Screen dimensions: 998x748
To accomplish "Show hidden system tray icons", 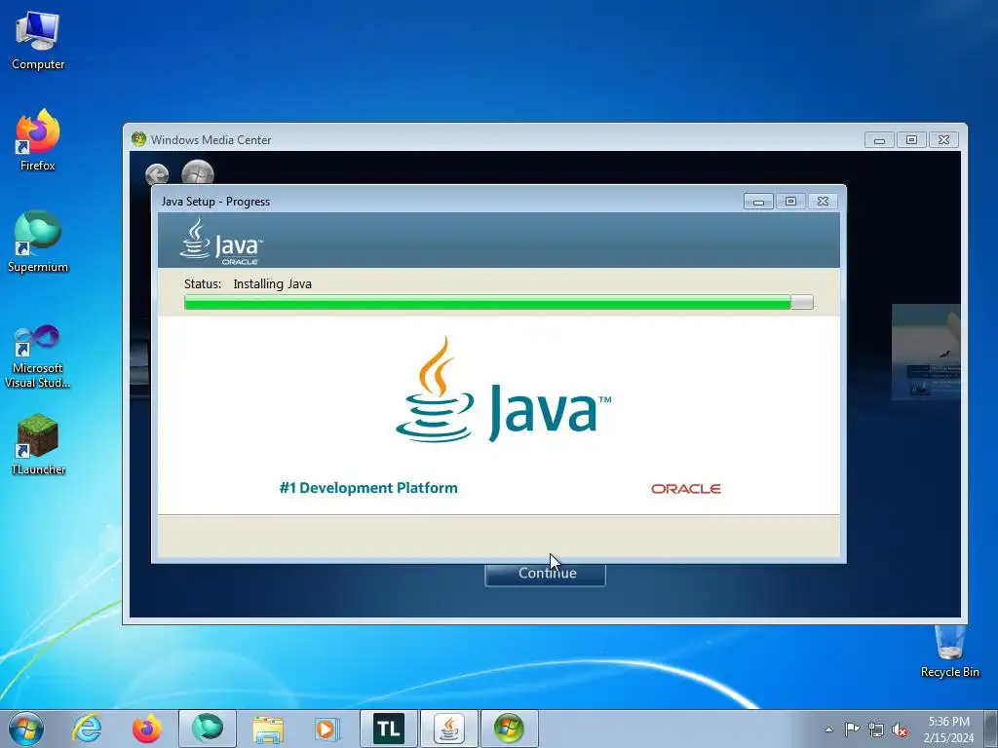I will coord(828,729).
